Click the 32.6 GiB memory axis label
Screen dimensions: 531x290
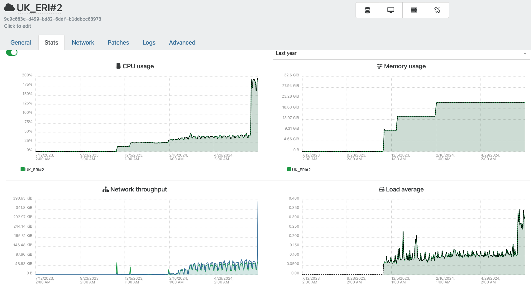[x=291, y=75]
